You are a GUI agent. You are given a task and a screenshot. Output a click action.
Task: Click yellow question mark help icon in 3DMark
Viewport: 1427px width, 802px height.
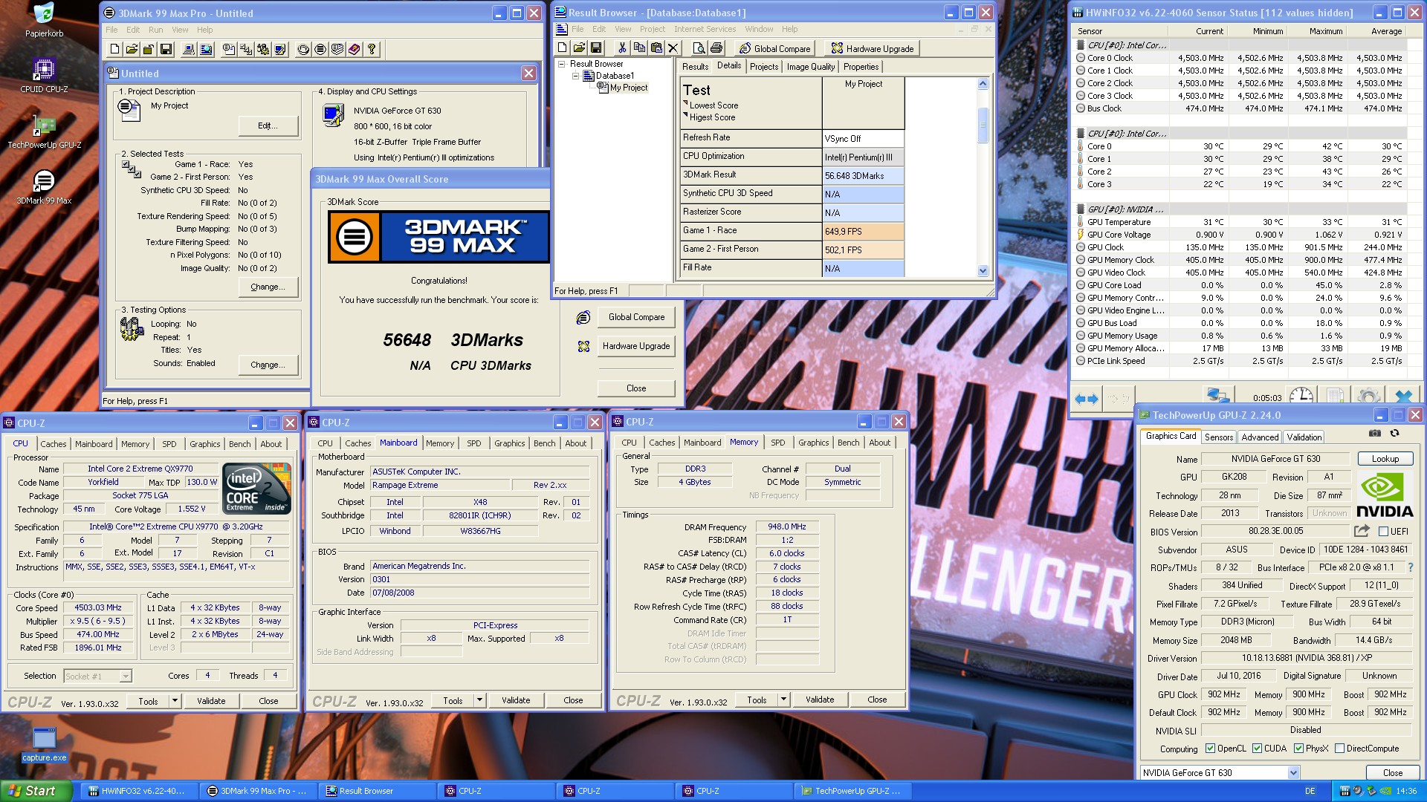[x=372, y=49]
